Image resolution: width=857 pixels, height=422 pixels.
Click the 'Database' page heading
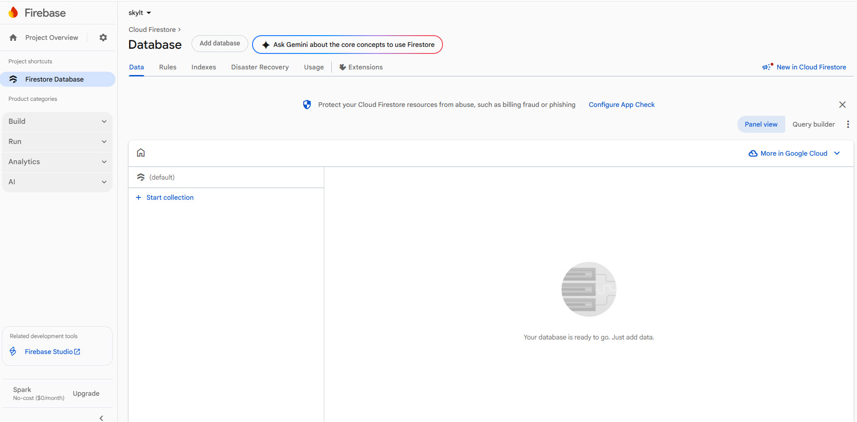[x=155, y=45]
